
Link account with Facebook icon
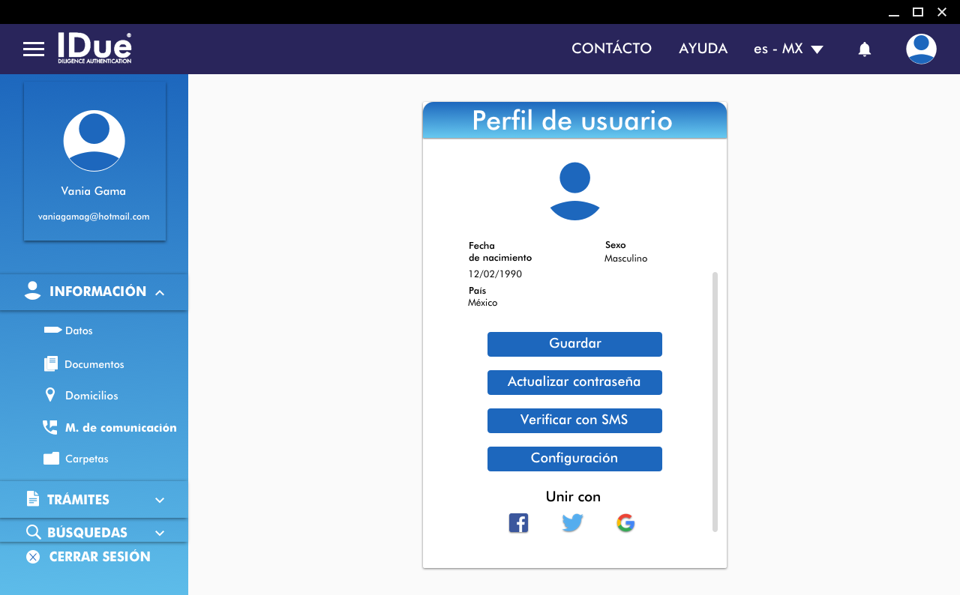(x=518, y=523)
